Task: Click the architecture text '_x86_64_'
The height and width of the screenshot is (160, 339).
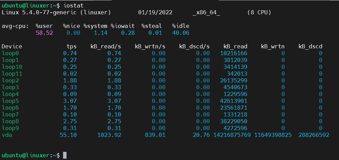Action: [206, 12]
